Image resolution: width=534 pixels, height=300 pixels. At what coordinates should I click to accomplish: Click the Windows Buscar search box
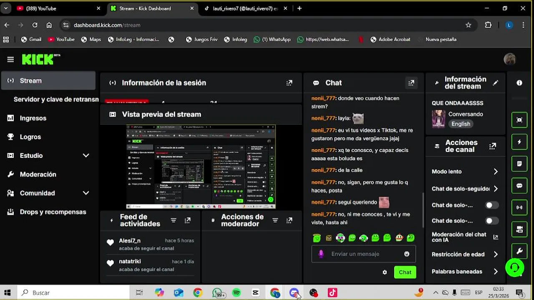click(x=73, y=292)
